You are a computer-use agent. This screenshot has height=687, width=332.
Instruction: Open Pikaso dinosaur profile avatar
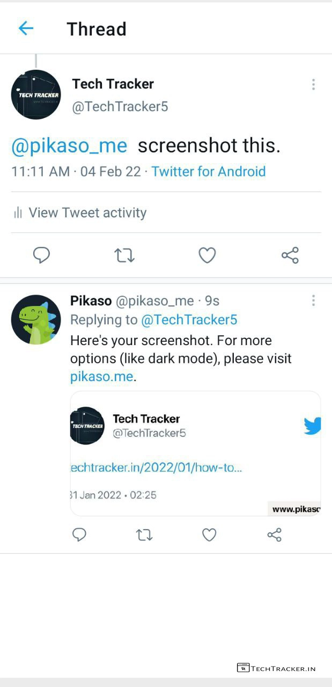(x=36, y=319)
